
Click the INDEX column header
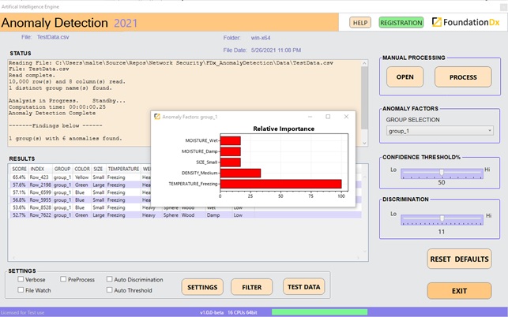(x=37, y=169)
